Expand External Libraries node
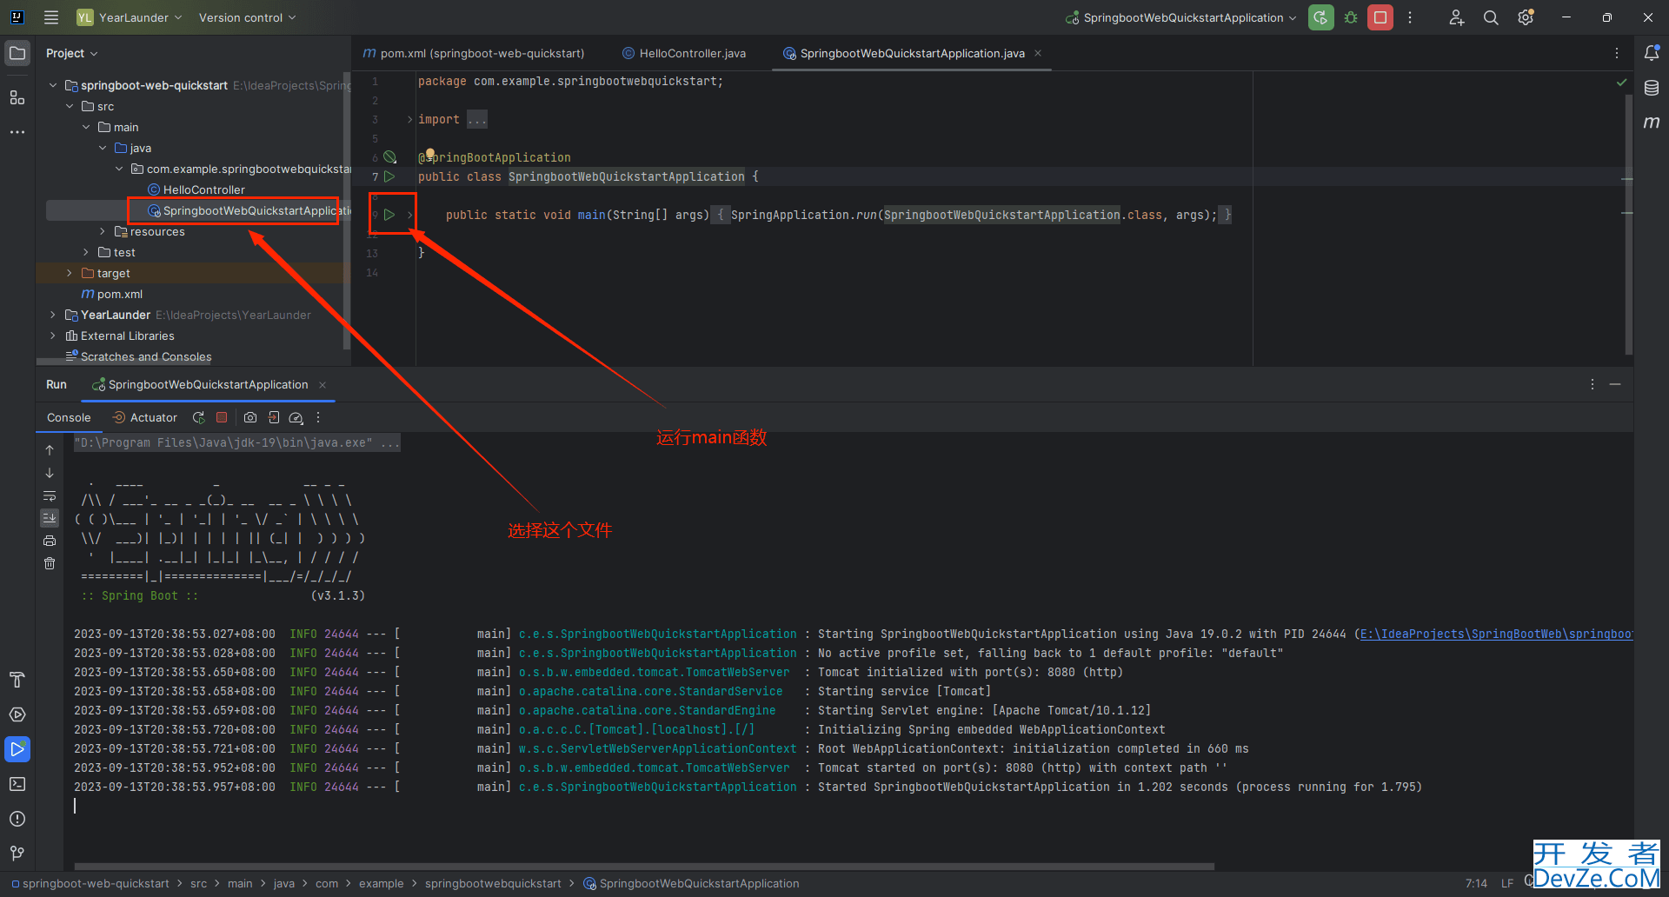 [x=53, y=336]
